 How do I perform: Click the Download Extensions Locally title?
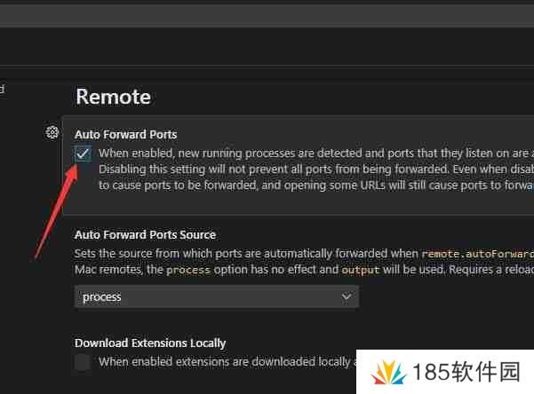150,343
